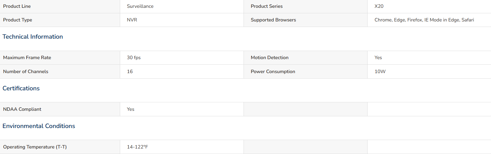Select the Supported Browsers label
Viewport: 491px width, 154px height.
pyautogui.click(x=273, y=20)
